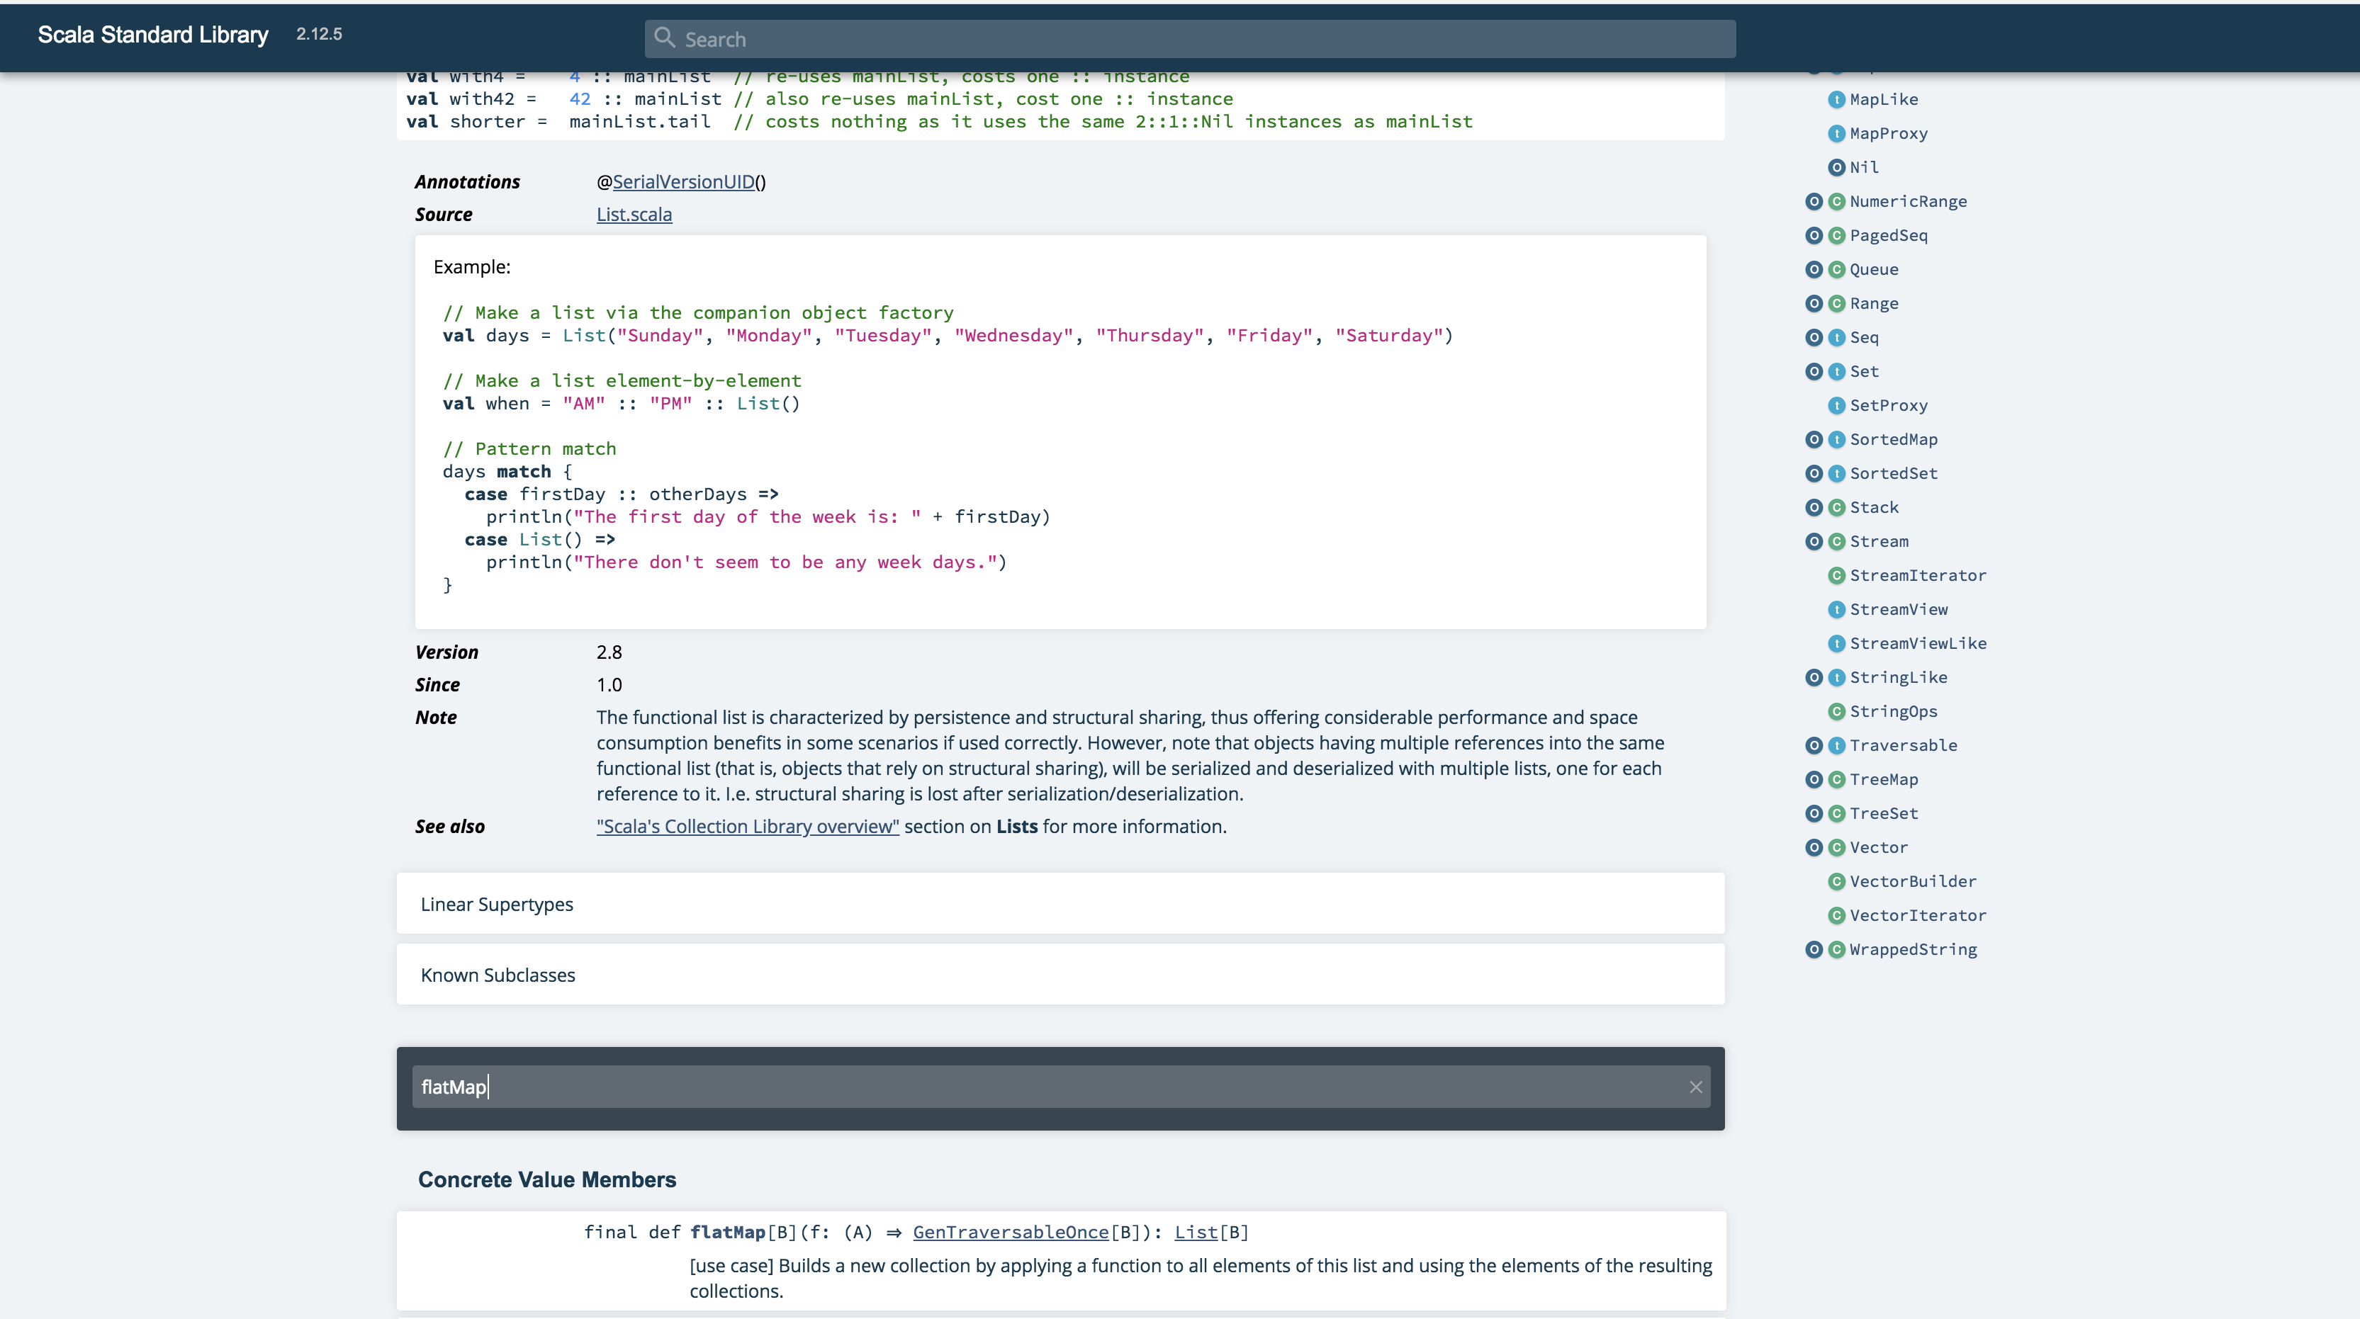Open the WrappedString entry in sidebar
Viewport: 2360px width, 1319px height.
(x=1913, y=950)
